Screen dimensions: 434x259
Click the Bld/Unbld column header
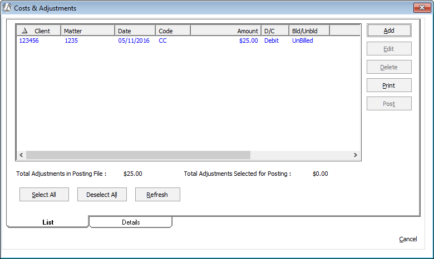(x=309, y=31)
